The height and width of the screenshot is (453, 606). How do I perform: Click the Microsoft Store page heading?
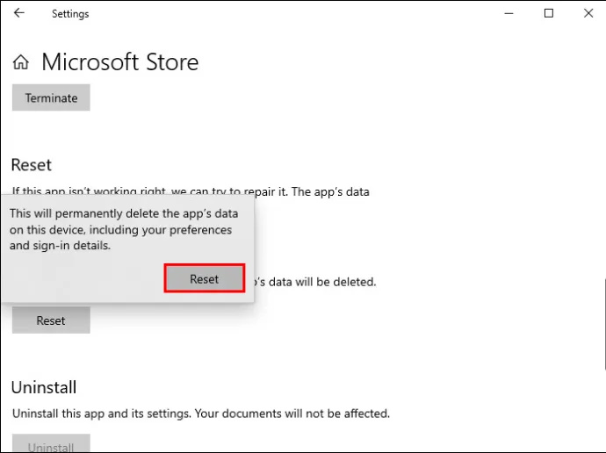click(120, 61)
